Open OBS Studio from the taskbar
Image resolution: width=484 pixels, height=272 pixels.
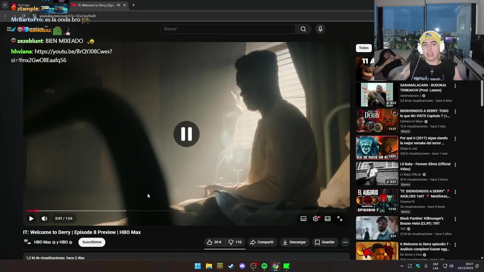coord(253,266)
